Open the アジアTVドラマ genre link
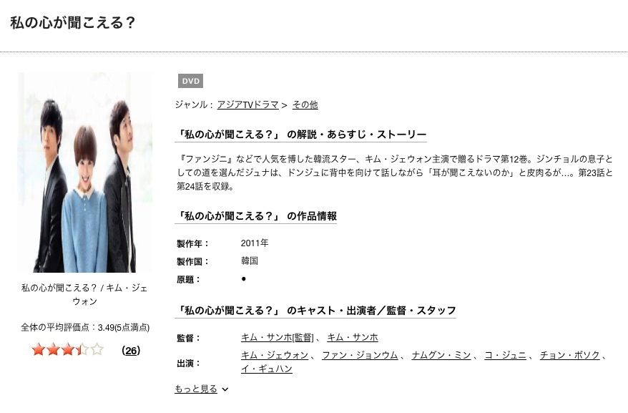The height and width of the screenshot is (413, 628). tap(247, 105)
